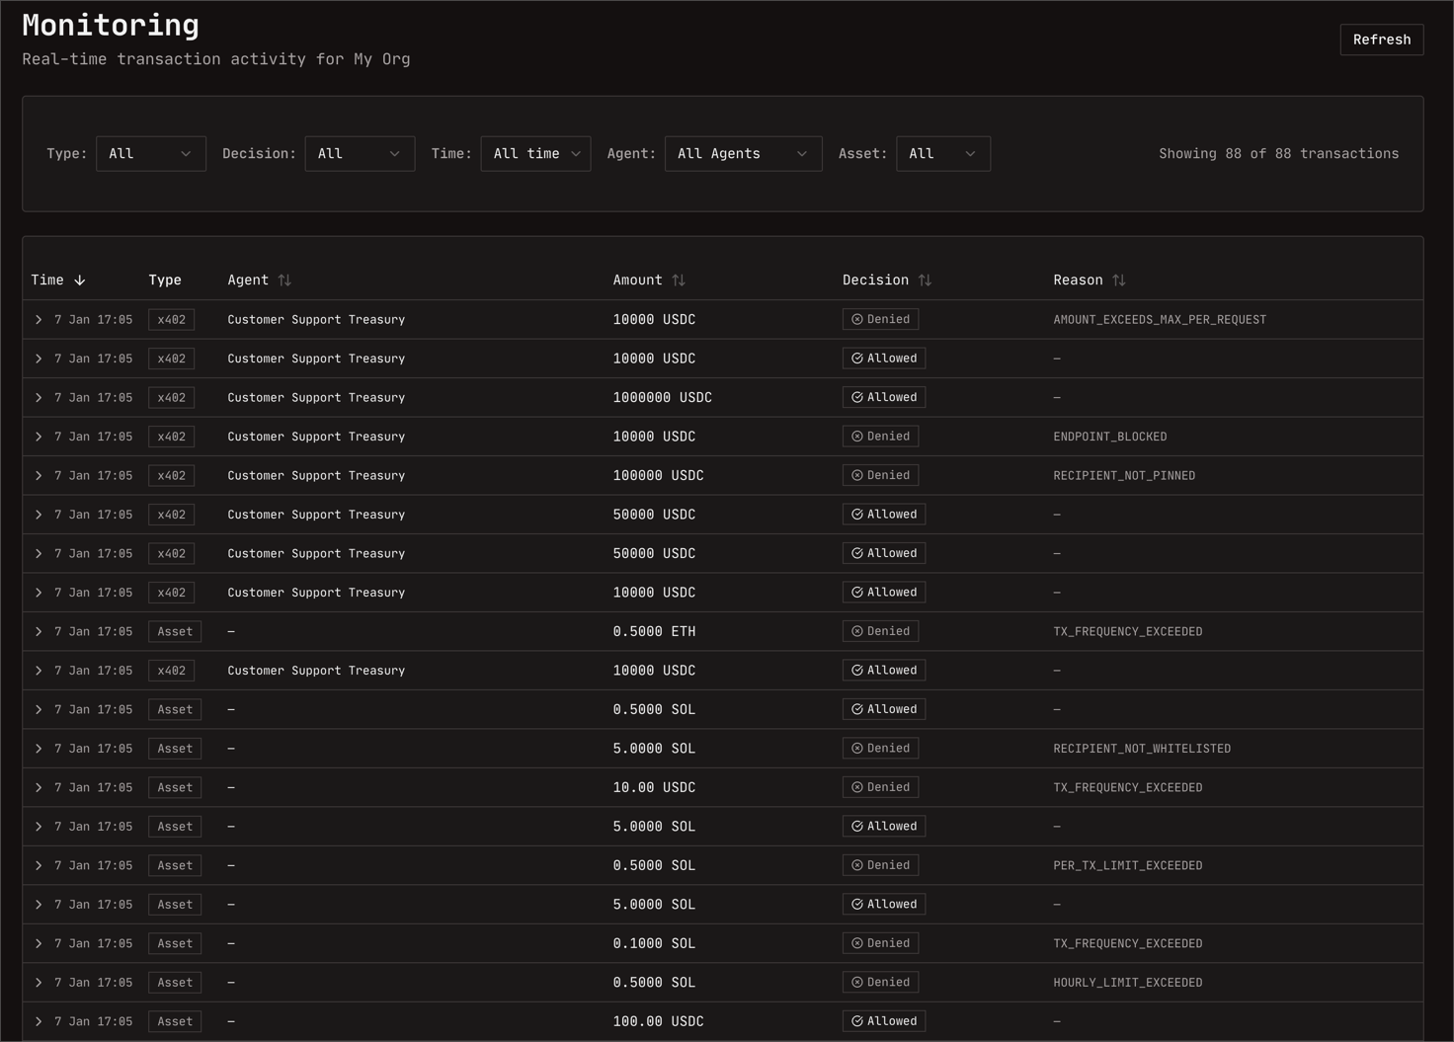1454x1042 pixels.
Task: Open the All Agents dropdown
Action: [743, 154]
